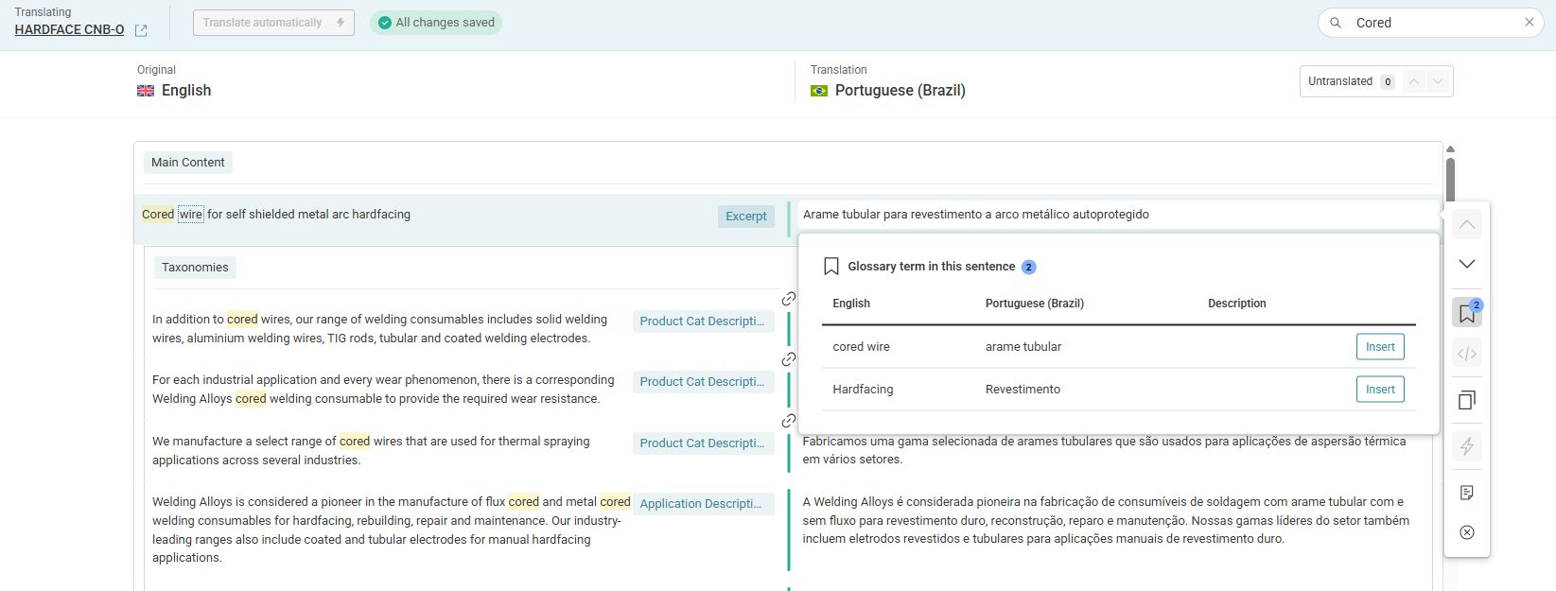The height and width of the screenshot is (591, 1556).
Task: Jump to next untranslated string
Action: (x=1438, y=81)
